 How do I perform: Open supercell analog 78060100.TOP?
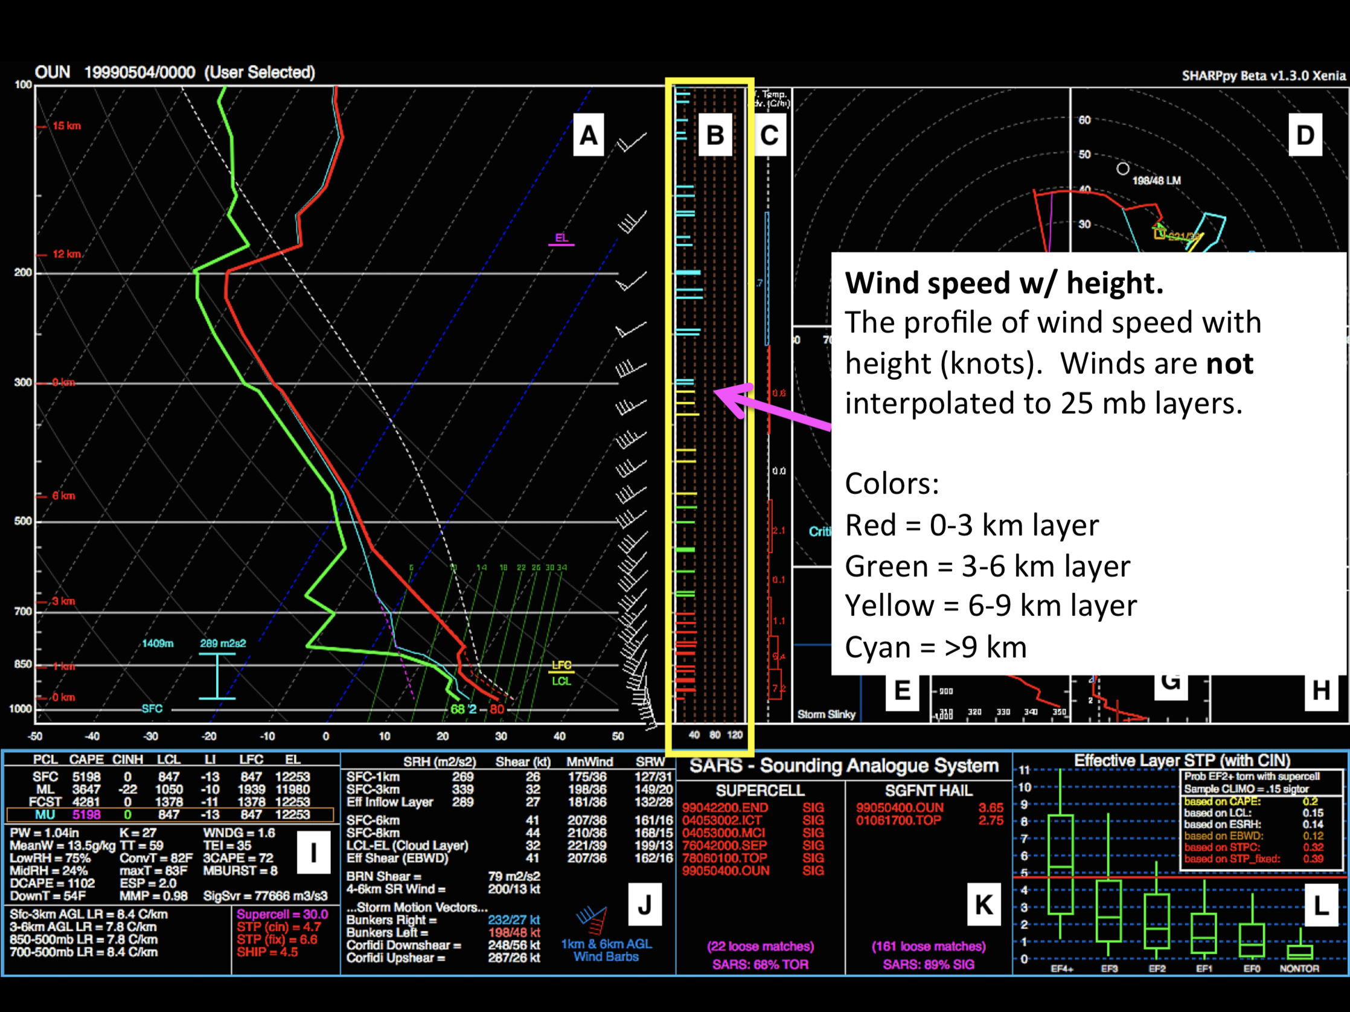tap(725, 858)
